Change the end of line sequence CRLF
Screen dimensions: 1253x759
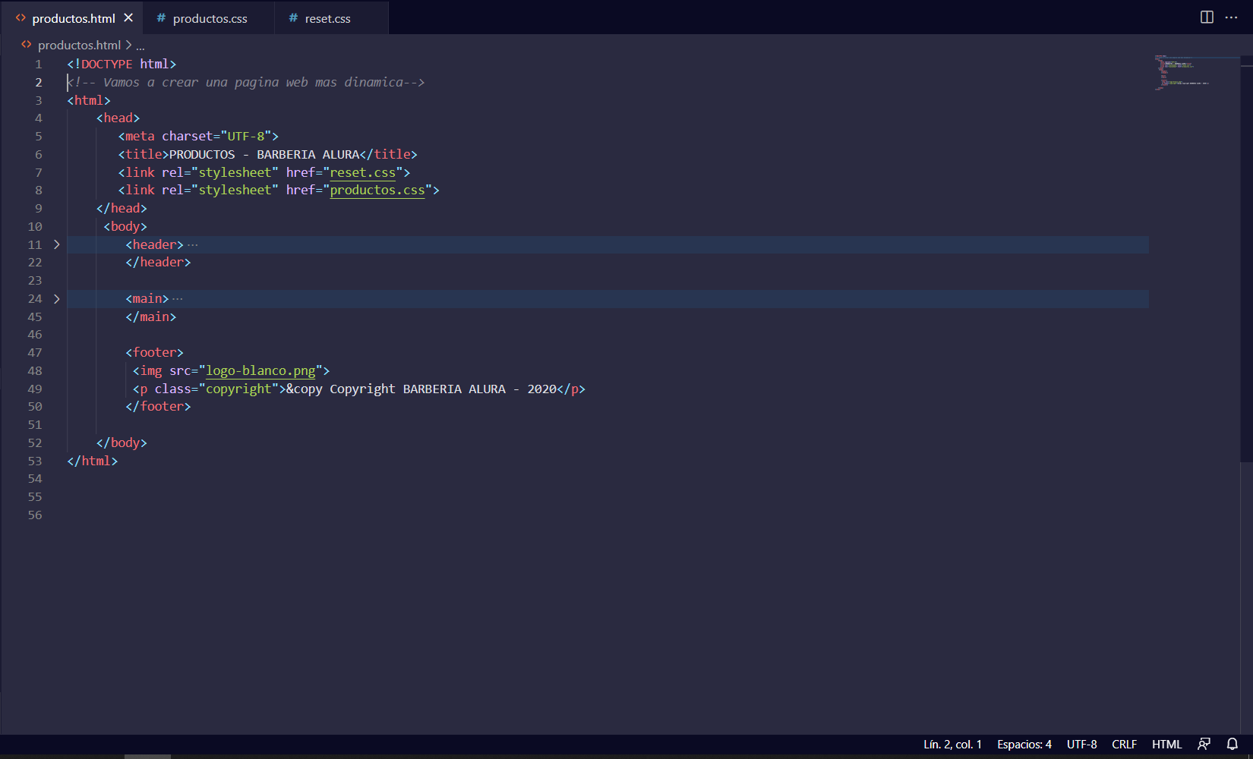click(x=1124, y=745)
